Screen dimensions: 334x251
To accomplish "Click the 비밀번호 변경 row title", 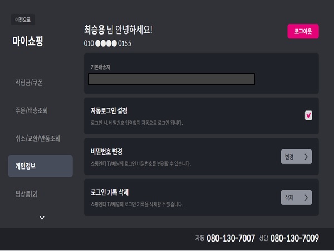I will (106, 152).
